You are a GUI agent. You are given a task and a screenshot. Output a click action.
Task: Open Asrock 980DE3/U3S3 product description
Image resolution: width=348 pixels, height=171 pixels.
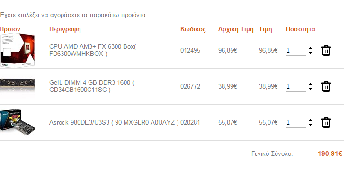[114, 122]
